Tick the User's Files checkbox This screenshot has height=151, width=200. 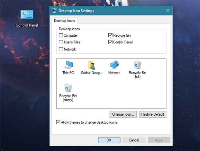coord(61,42)
